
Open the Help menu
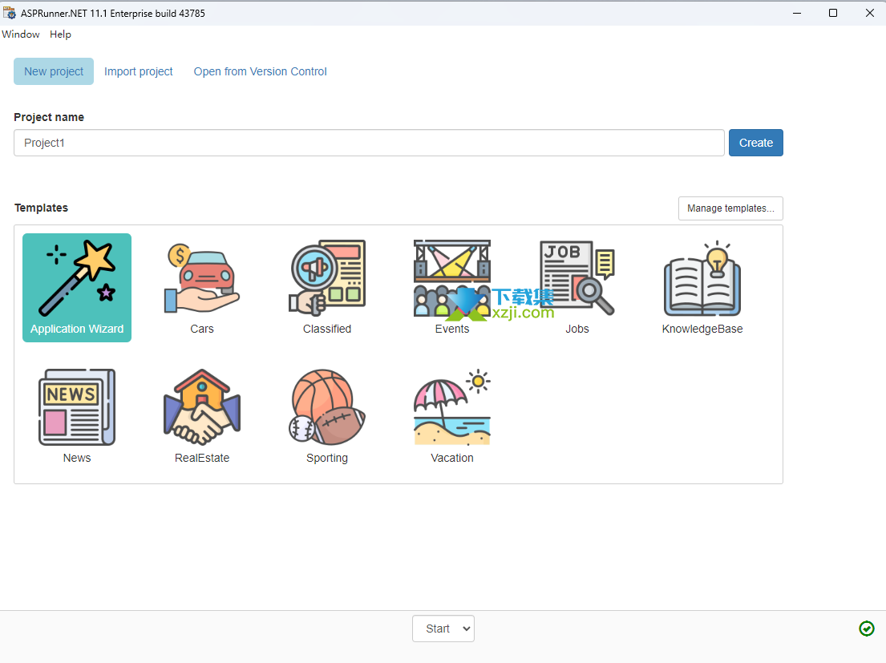[60, 34]
